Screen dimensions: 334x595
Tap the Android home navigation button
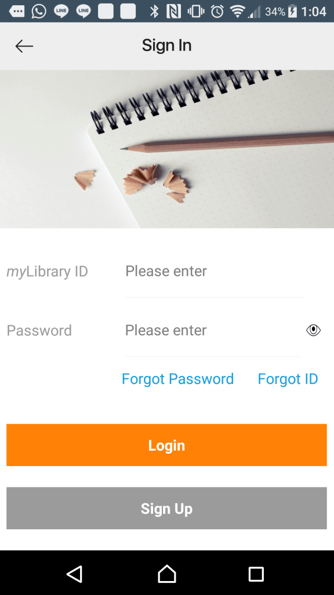pyautogui.click(x=167, y=574)
